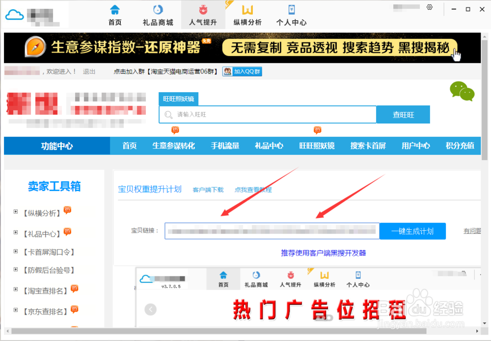Screen dimensions: 491x341
Task: Select 旺旺照妖镜 search tab
Action: click(179, 99)
